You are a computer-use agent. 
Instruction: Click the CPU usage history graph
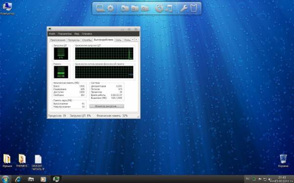[x=104, y=53]
